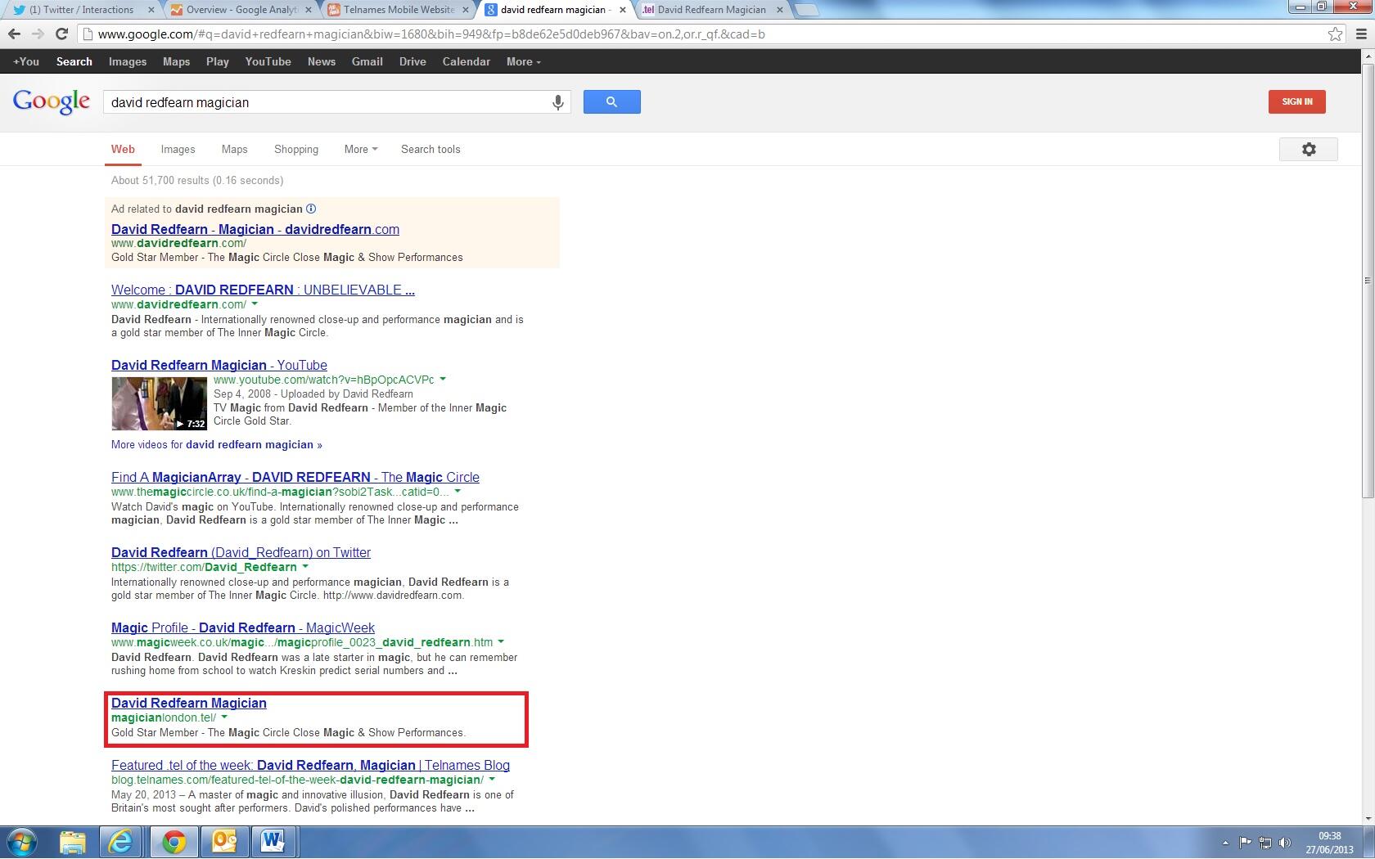Click the ad info icon
This screenshot has height=859, width=1375.
click(x=311, y=209)
